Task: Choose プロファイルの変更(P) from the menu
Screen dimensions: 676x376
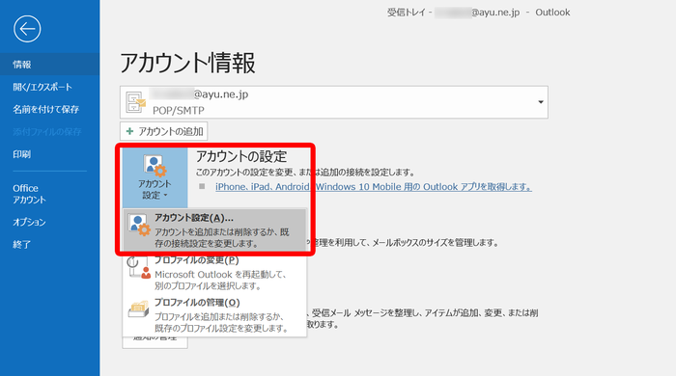Action: pos(214,273)
